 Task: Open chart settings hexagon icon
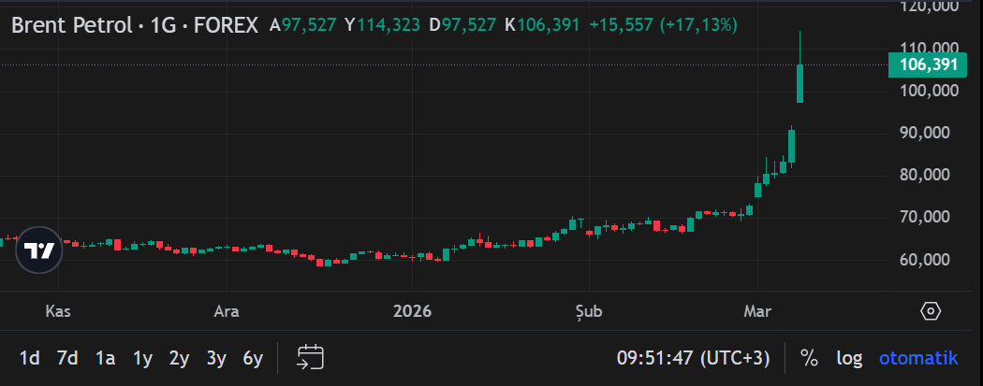(x=930, y=311)
